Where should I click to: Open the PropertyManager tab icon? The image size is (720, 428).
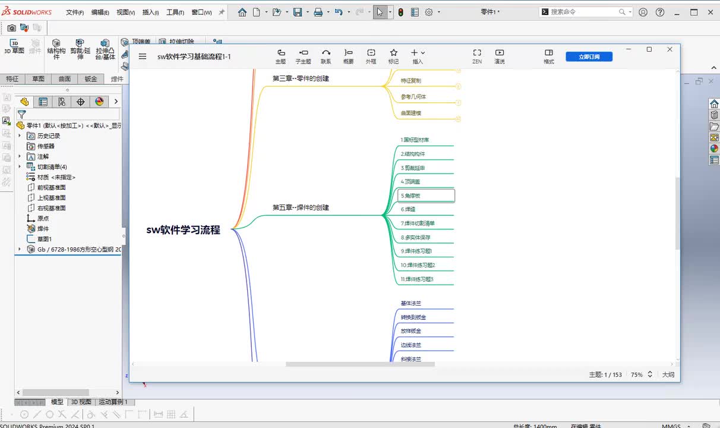click(43, 102)
